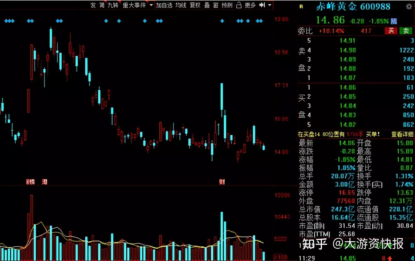Screen dimensions: 415x261
Task: Click the 发 icon in the chart toolbar
Action: pos(93,5)
